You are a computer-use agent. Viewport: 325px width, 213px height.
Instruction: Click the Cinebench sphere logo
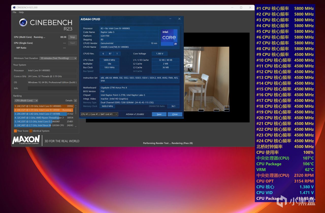tap(23, 23)
